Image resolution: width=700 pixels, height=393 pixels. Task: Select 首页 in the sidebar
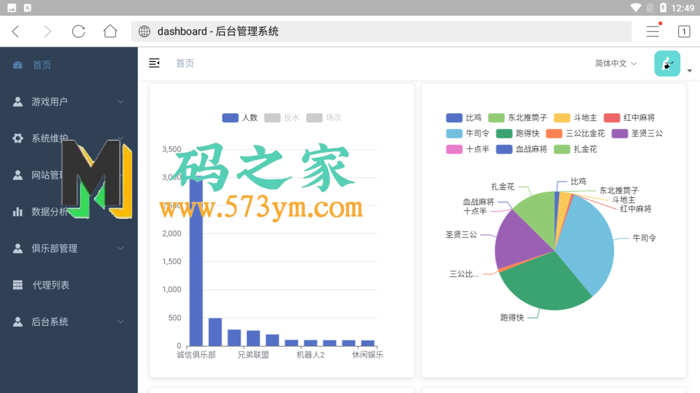[69, 65]
